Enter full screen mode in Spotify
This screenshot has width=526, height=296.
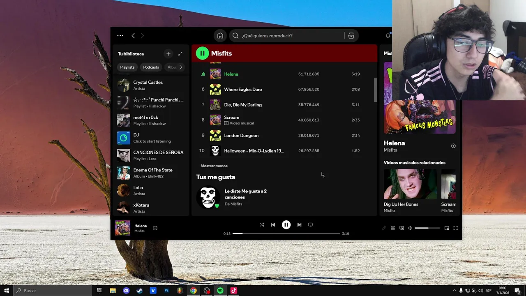coord(455,228)
